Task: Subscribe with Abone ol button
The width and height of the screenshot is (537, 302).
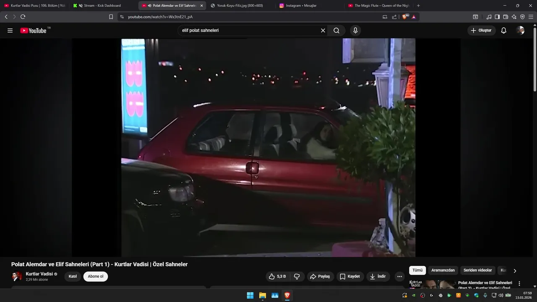Action: coord(96,276)
